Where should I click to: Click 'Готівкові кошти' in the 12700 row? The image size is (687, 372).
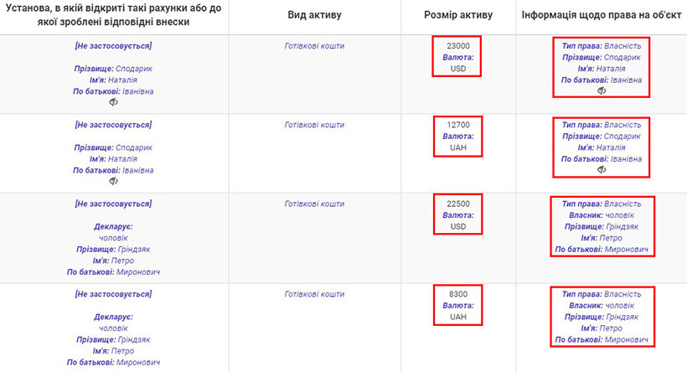tap(314, 125)
